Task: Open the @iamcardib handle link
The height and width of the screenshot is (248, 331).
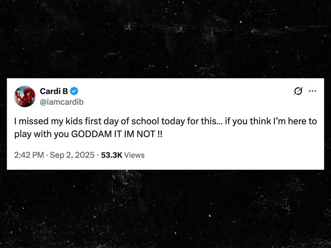Action: [61, 102]
